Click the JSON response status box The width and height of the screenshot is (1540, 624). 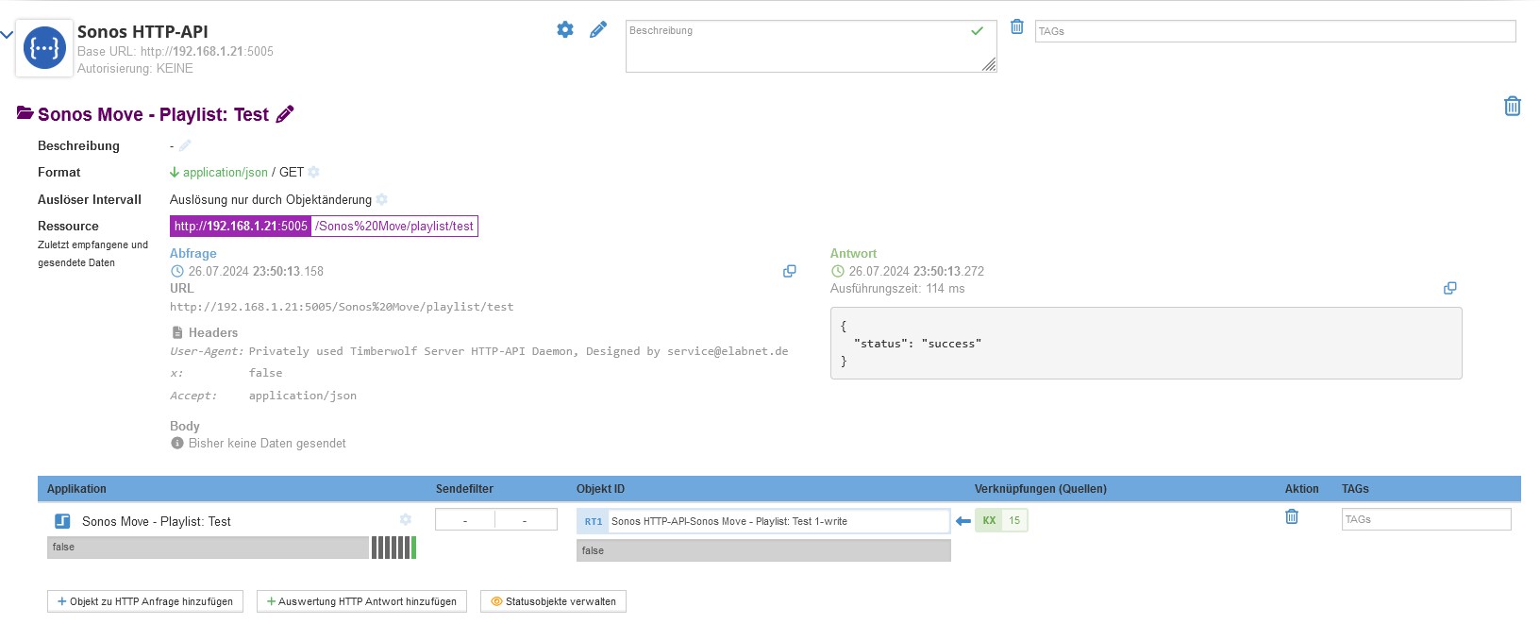pyautogui.click(x=1146, y=344)
